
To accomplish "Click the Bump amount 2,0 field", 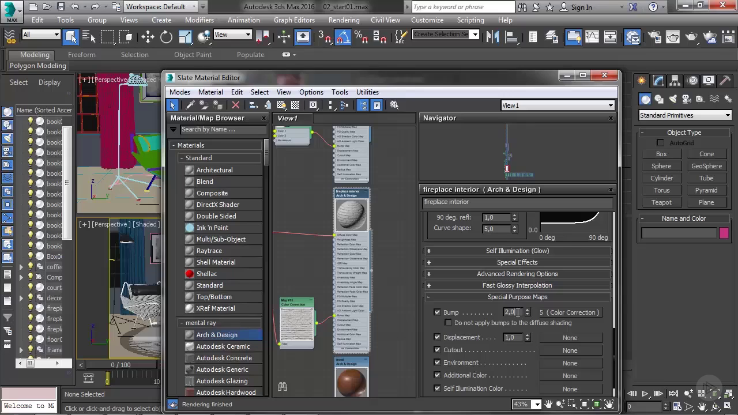I will pyautogui.click(x=512, y=312).
